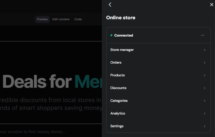The height and width of the screenshot is (137, 215).
Task: Expand the Orders chevron arrow
Action: [205, 63]
